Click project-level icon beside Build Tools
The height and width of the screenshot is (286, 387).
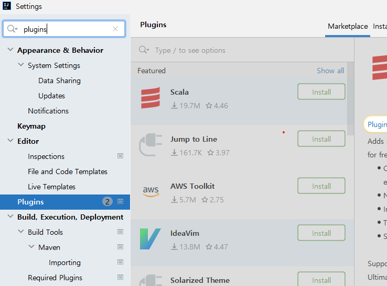point(120,232)
